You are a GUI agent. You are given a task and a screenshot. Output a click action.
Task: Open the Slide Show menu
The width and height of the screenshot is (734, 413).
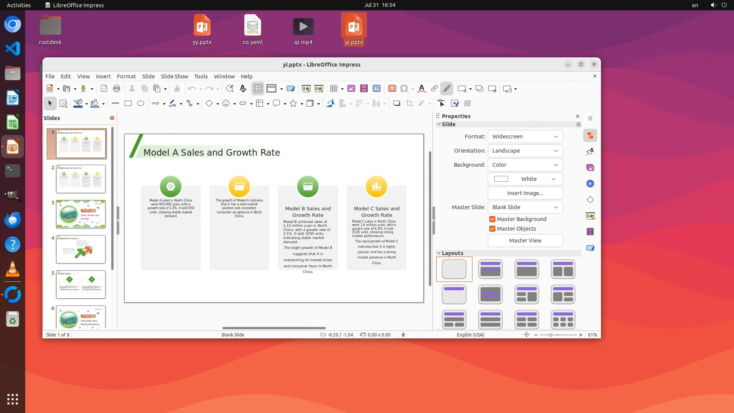[x=174, y=76]
